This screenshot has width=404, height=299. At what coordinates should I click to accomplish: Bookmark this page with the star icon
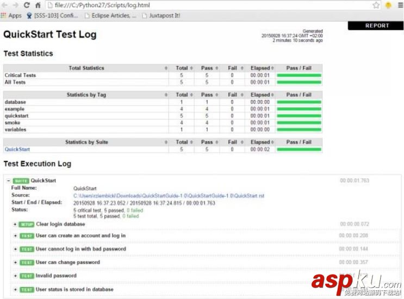coord(376,5)
